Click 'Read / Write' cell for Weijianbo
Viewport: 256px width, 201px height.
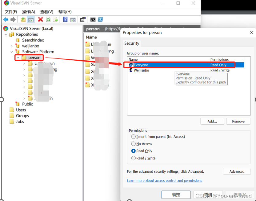(220, 70)
